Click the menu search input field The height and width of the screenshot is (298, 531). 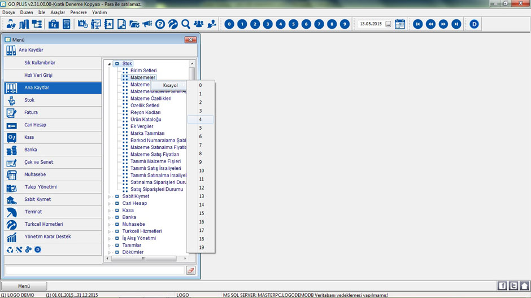tap(94, 270)
